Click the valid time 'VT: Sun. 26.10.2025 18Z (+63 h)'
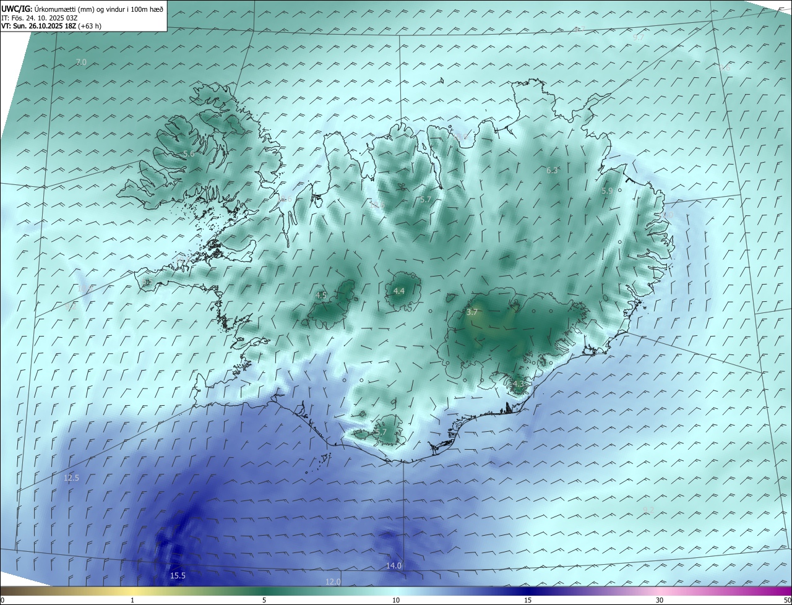 51,26
